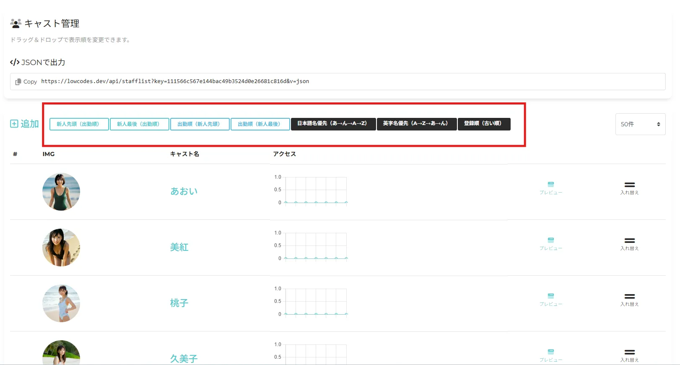Open cast name link 久美子
This screenshot has width=680, height=365.
pos(184,358)
